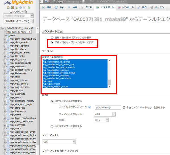Open the 検索 (Search) tab
The height and width of the screenshot is (155, 170).
pos(73,7)
